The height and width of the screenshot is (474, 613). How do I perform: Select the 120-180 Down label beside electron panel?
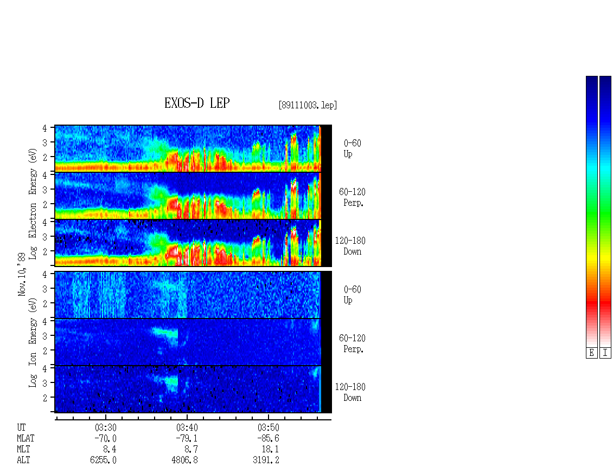(x=350, y=246)
